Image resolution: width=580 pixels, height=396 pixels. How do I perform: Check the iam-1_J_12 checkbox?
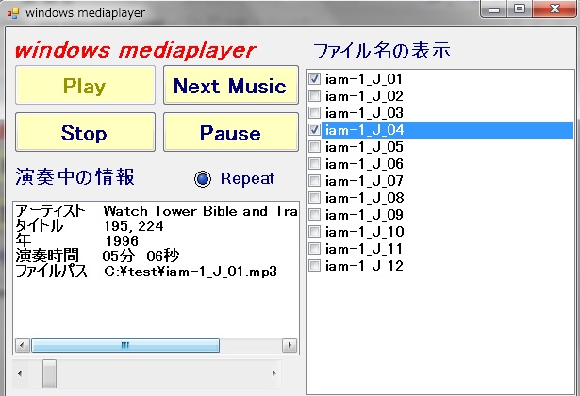(314, 266)
